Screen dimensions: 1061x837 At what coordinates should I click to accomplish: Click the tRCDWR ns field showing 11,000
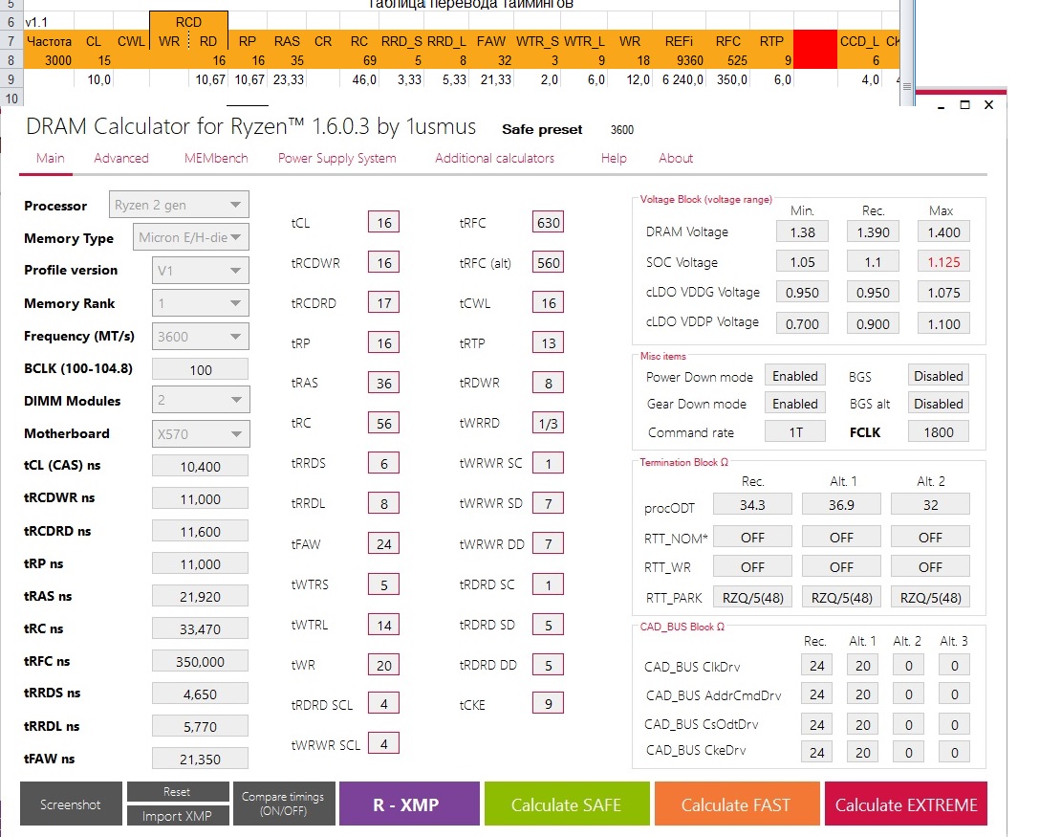pyautogui.click(x=201, y=499)
